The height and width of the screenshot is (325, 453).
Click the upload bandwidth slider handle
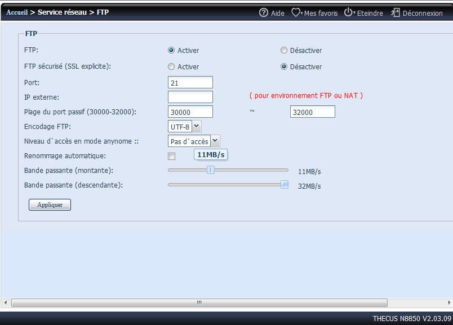211,170
